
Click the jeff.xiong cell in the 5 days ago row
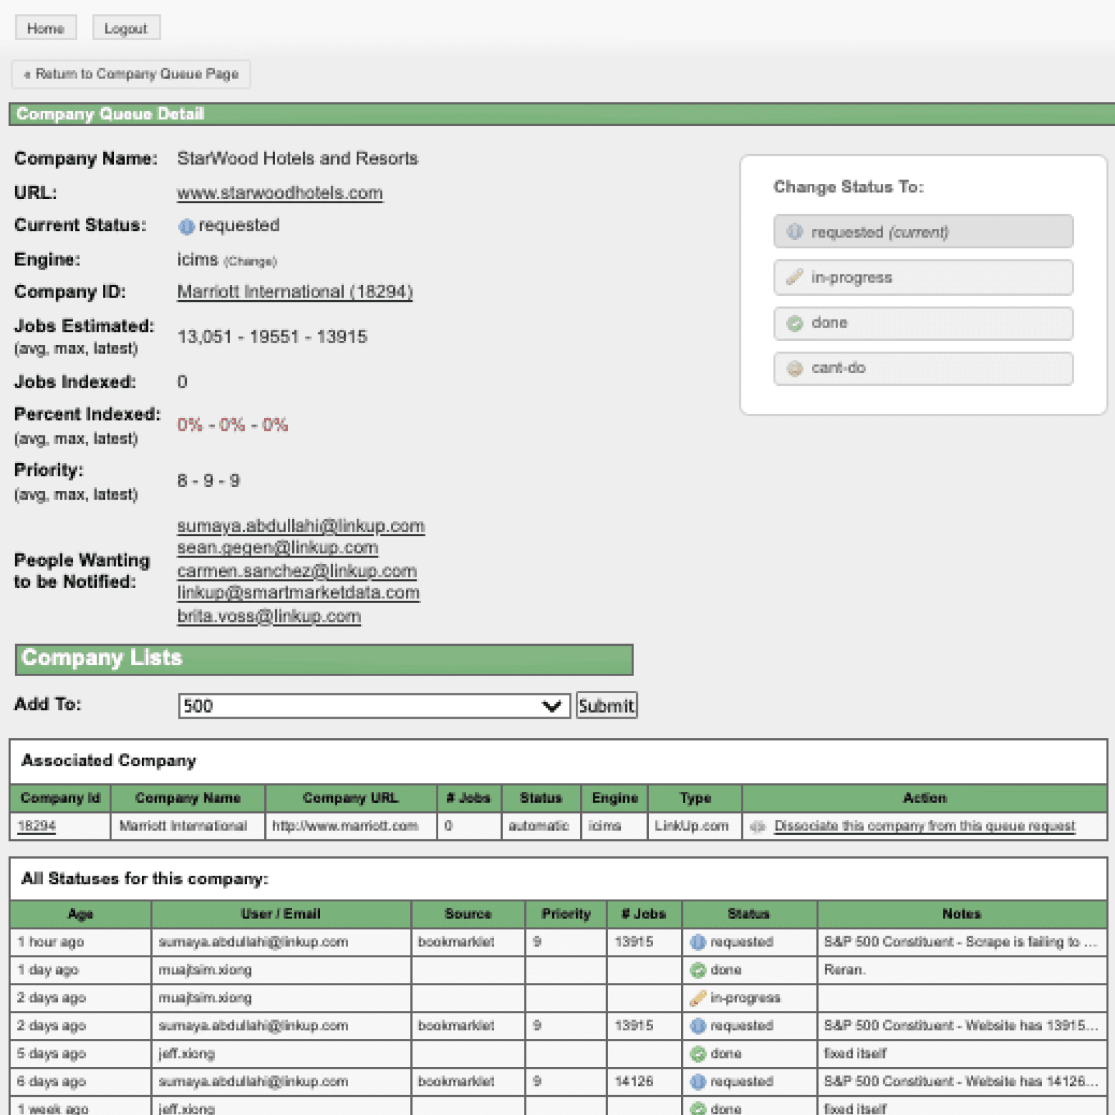[281, 1054]
